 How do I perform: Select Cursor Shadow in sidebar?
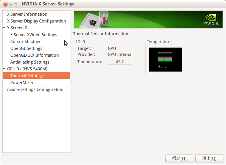pos(25,42)
